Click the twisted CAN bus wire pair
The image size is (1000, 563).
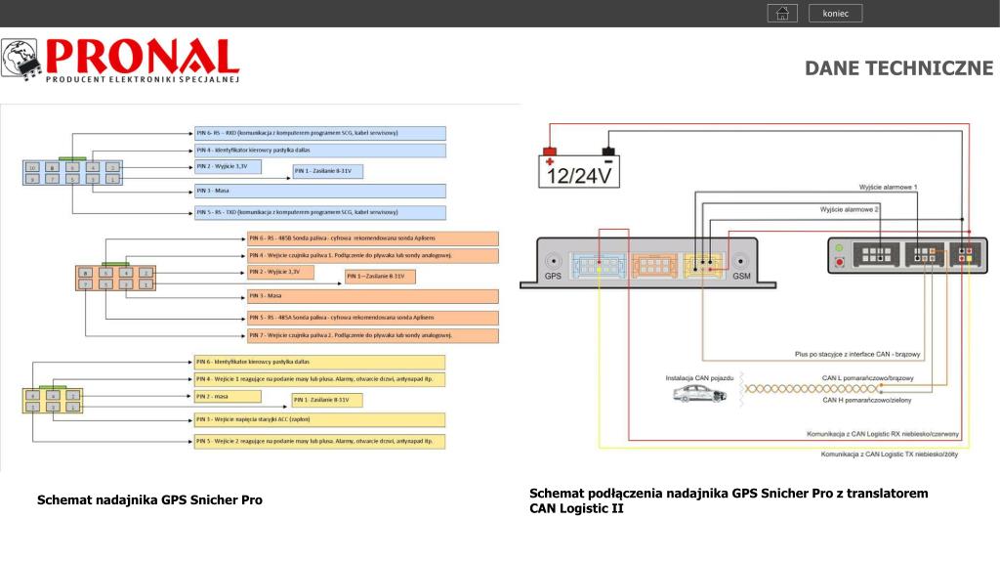(x=812, y=388)
